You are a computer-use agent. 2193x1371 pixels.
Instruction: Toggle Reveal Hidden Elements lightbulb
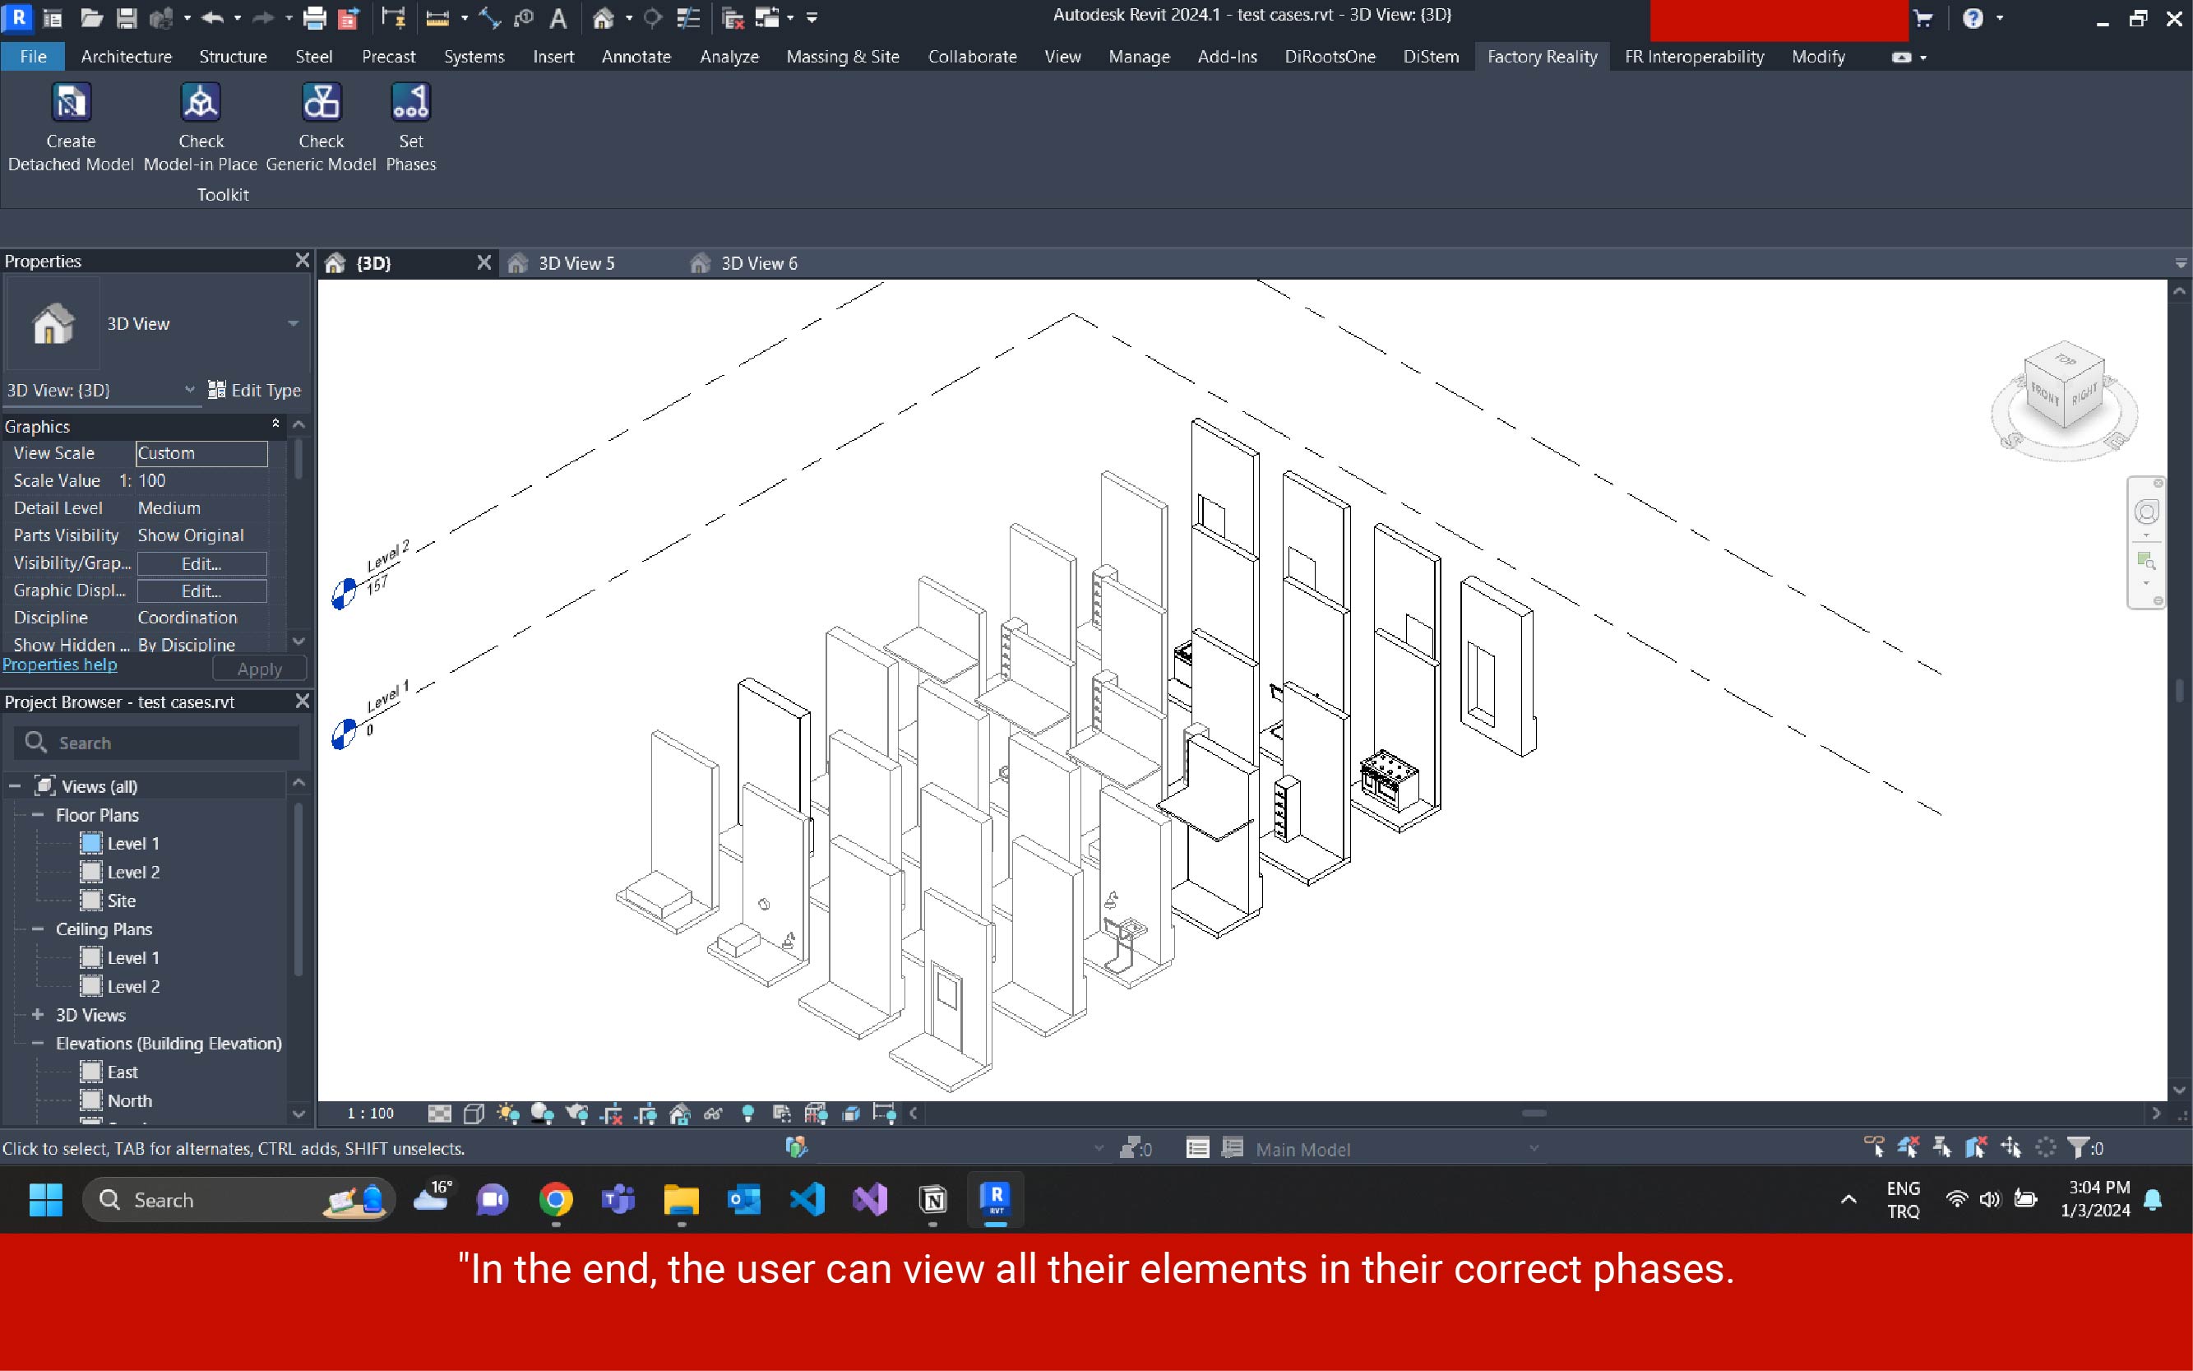coord(748,1114)
